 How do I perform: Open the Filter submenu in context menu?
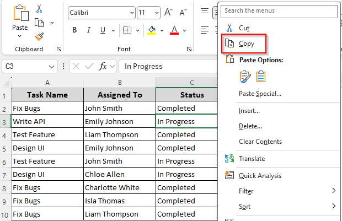click(x=246, y=191)
